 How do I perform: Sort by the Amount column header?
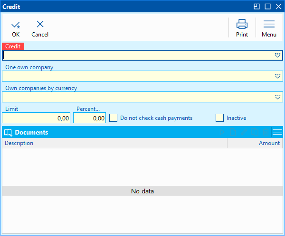pyautogui.click(x=255, y=143)
